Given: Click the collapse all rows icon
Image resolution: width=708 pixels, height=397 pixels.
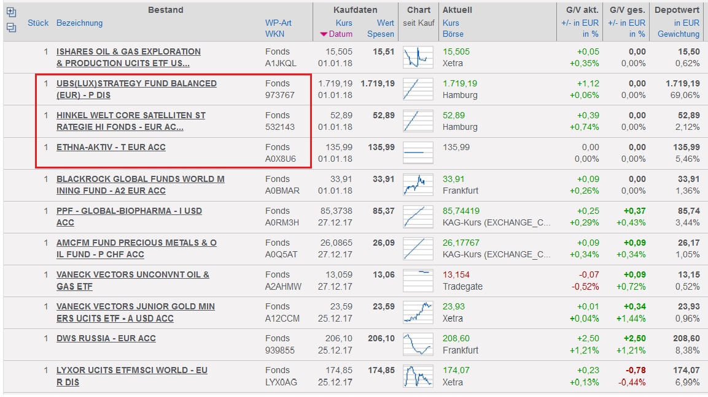Looking at the screenshot, I should click(x=11, y=27).
